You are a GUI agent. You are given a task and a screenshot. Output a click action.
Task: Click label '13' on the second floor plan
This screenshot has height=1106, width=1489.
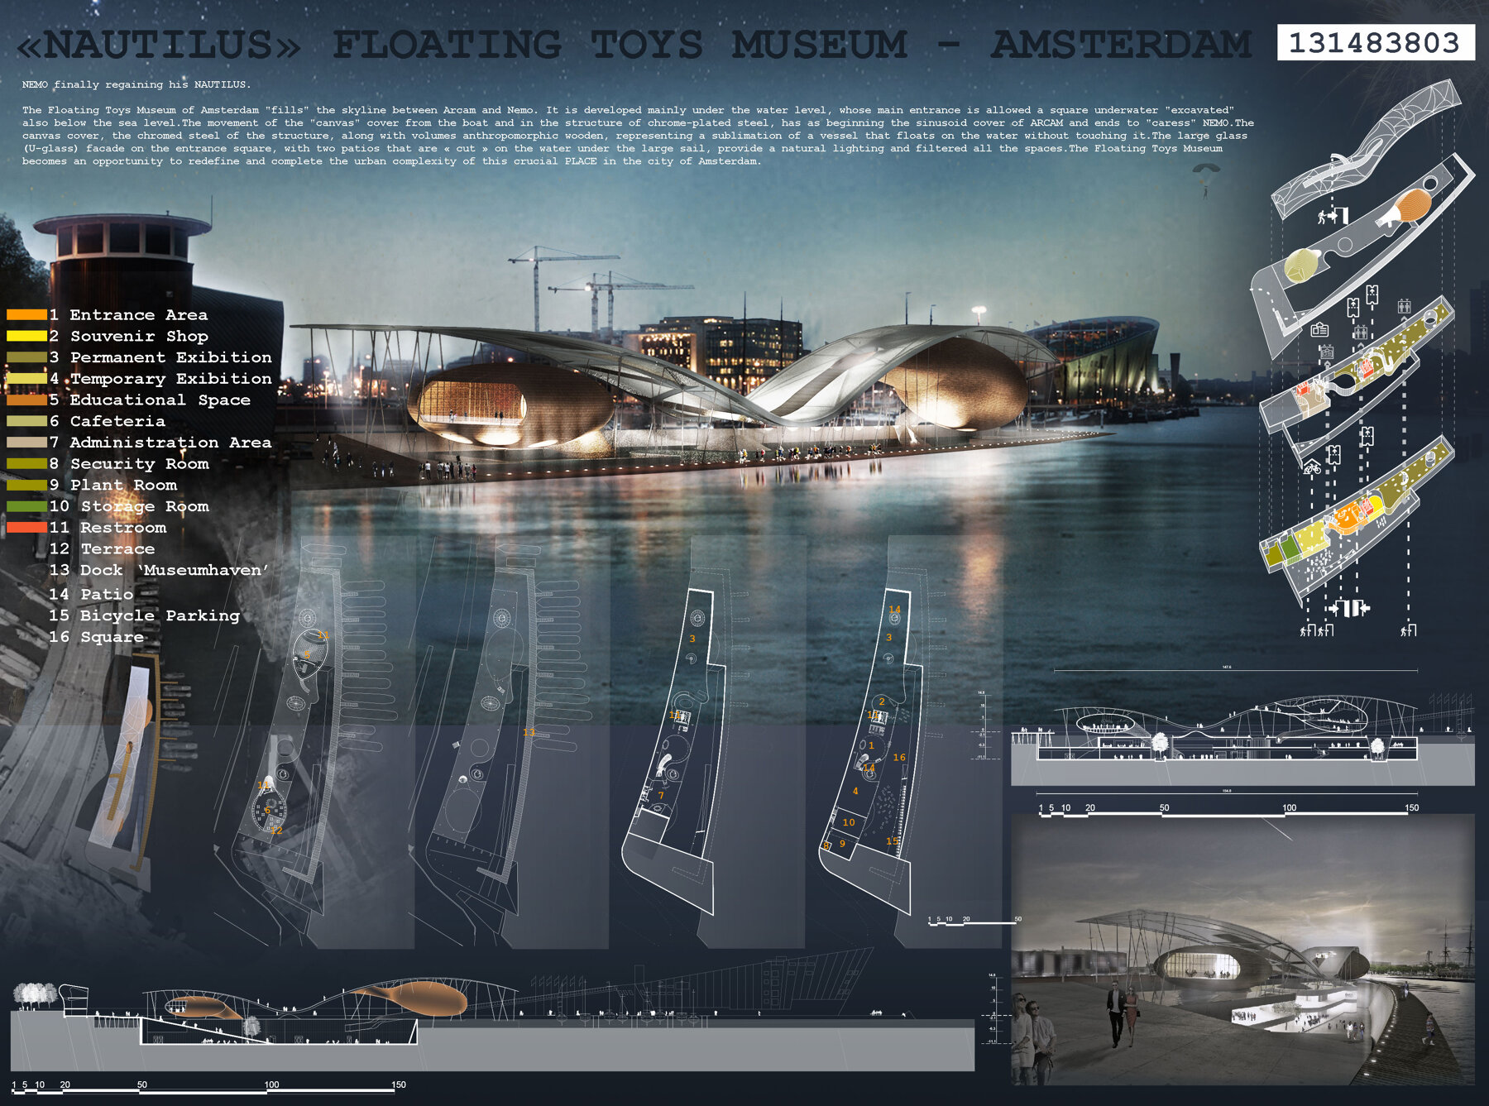[x=529, y=733]
